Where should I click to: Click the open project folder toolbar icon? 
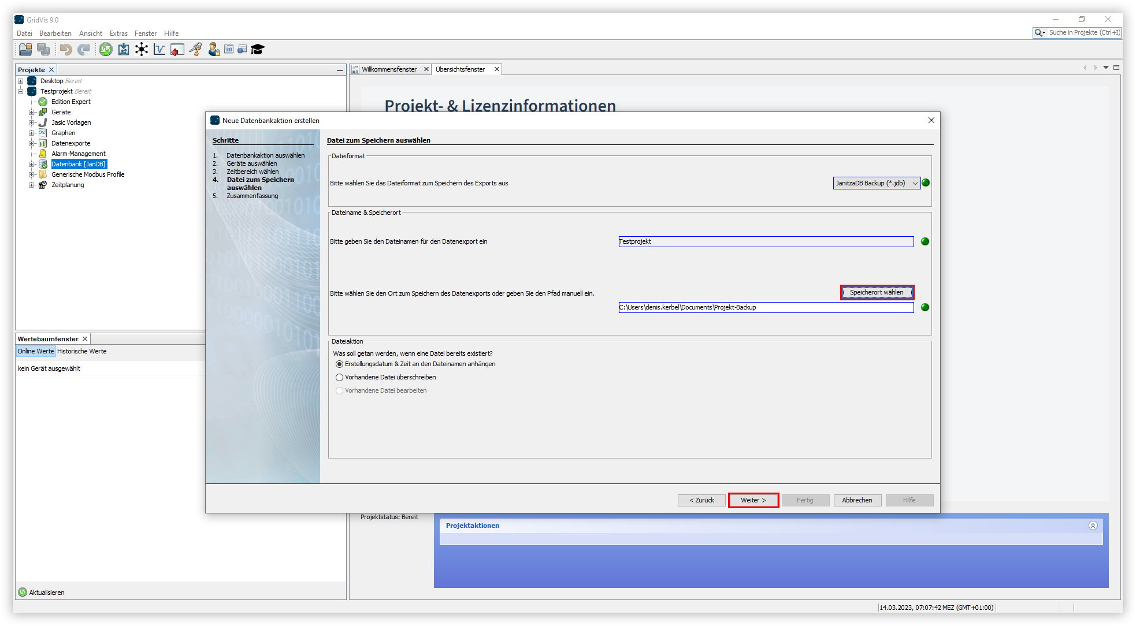[x=25, y=50]
